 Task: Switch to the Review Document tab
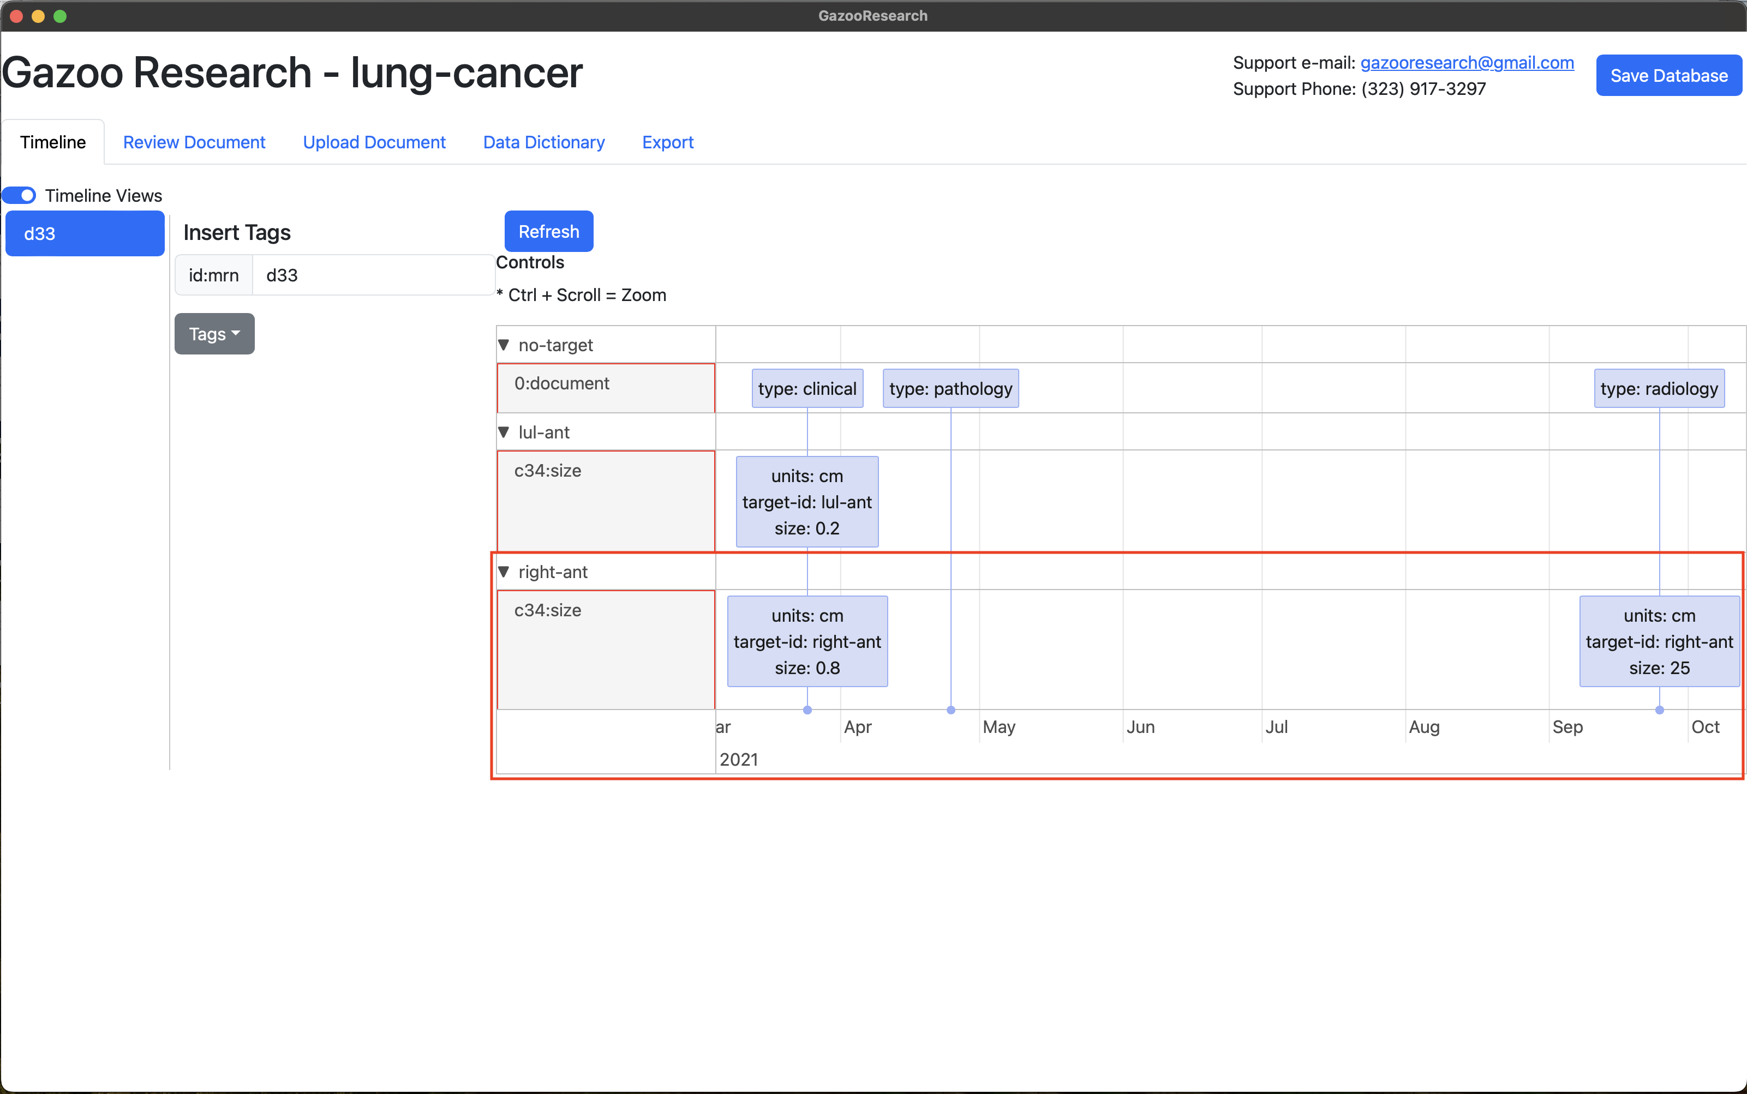click(x=194, y=142)
